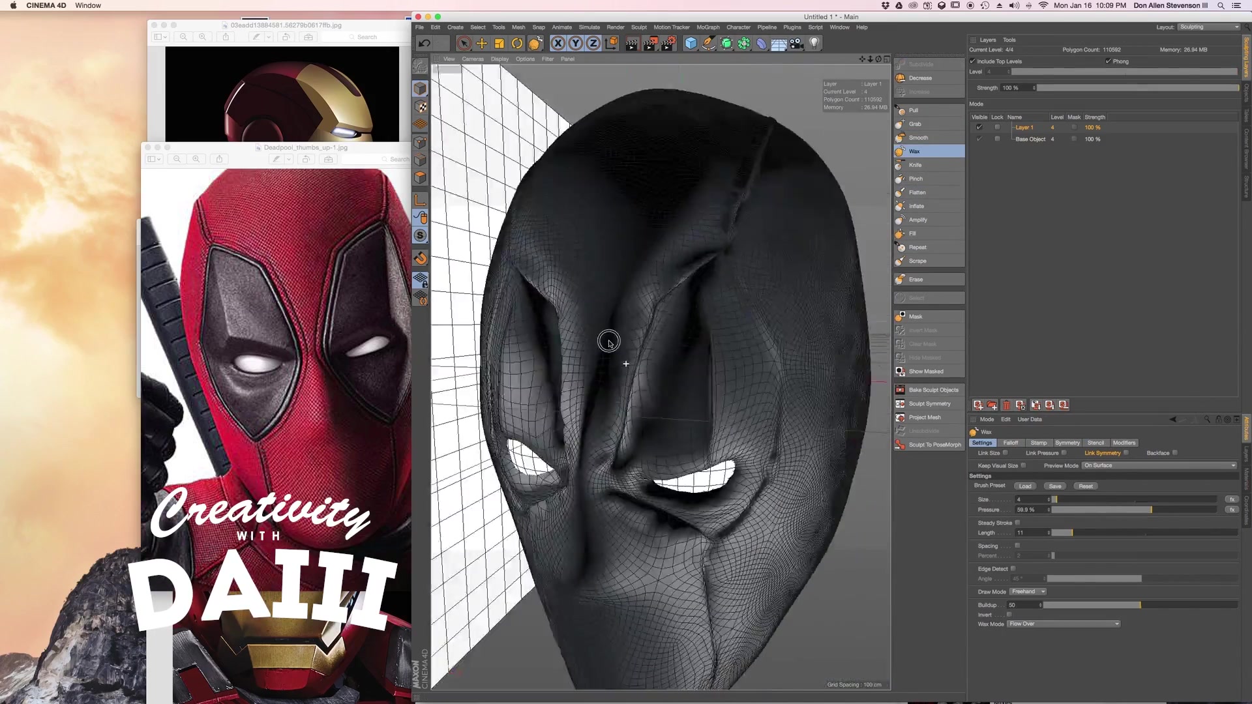Click the Undo arrow in toolbar

point(425,44)
